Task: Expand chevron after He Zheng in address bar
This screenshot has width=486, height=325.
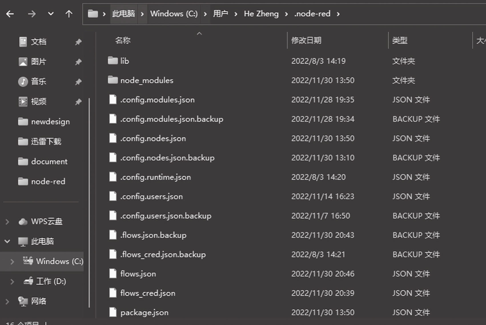Action: pyautogui.click(x=286, y=14)
